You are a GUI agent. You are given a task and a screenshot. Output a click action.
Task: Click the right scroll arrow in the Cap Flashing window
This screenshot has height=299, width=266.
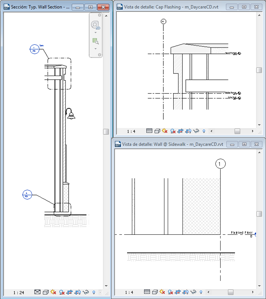point(253,131)
